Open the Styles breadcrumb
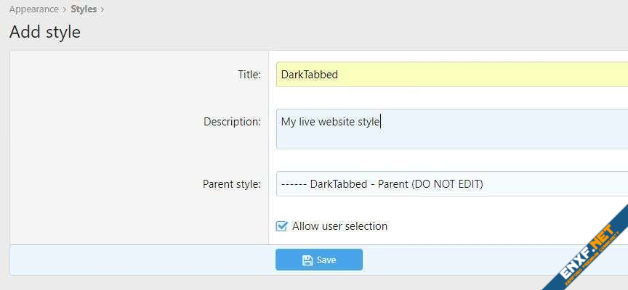Image resolution: width=628 pixels, height=290 pixels. coord(84,9)
